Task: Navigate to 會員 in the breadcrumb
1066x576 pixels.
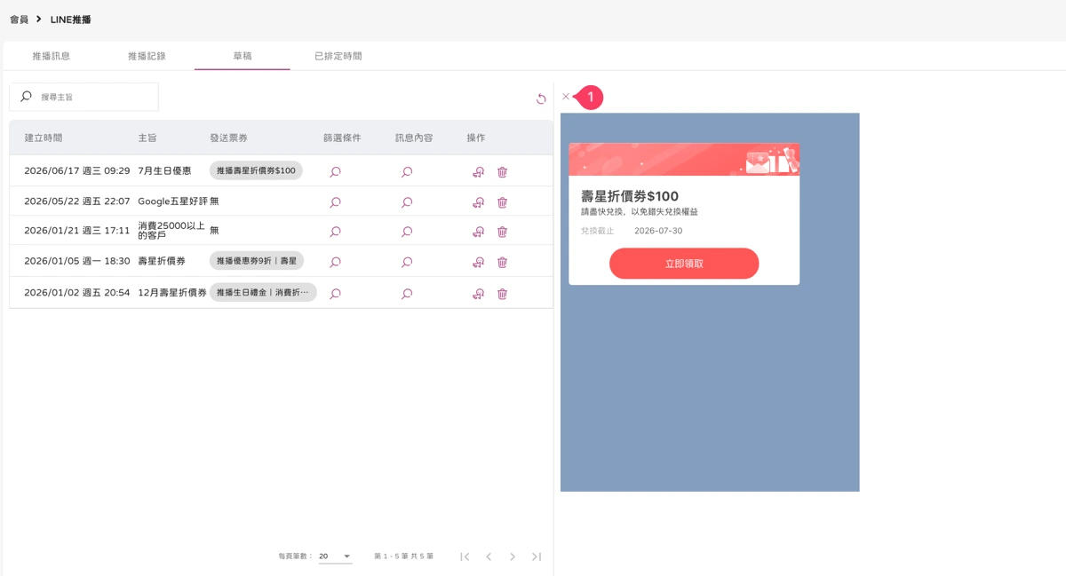Action: (x=19, y=20)
